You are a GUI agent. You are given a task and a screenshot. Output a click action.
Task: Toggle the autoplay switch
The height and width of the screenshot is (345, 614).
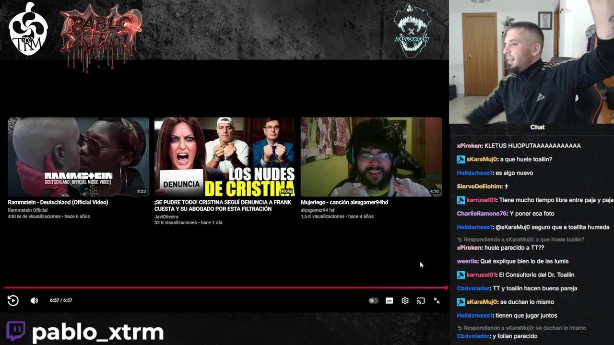pos(373,300)
